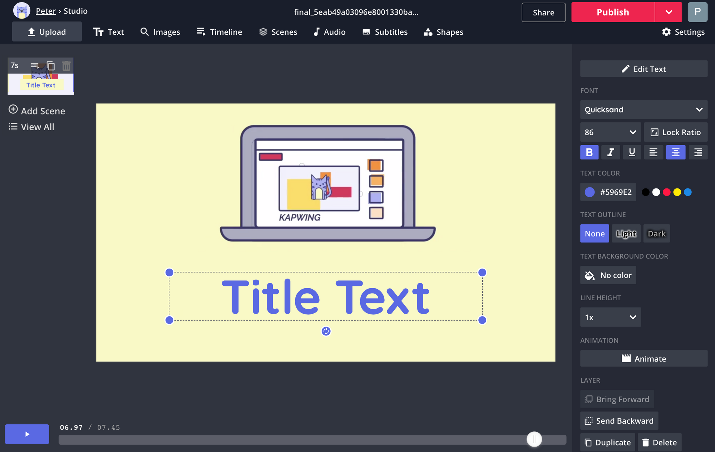The image size is (715, 452).
Task: Toggle italic text formatting
Action: coord(611,152)
